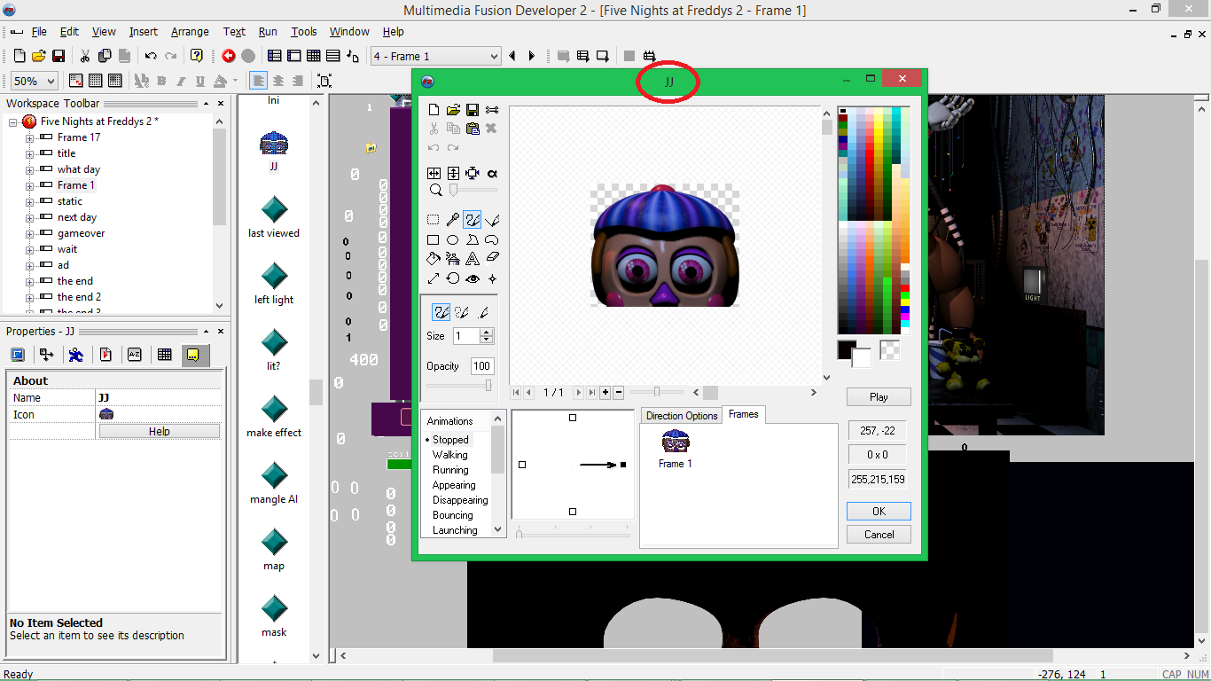Click the Help button in Properties
Image resolution: width=1211 pixels, height=681 pixels.
160,432
